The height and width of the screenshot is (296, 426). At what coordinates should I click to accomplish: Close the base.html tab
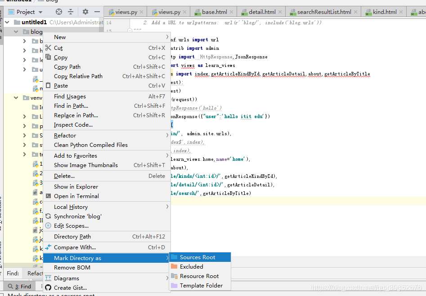tap(231, 12)
